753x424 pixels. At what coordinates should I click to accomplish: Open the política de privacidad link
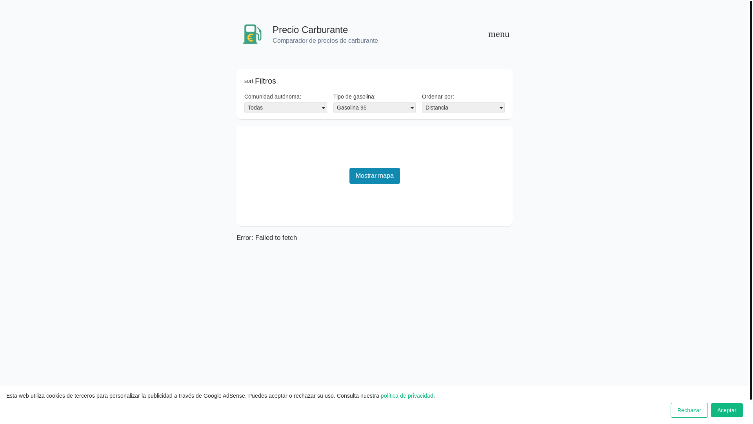tap(407, 396)
